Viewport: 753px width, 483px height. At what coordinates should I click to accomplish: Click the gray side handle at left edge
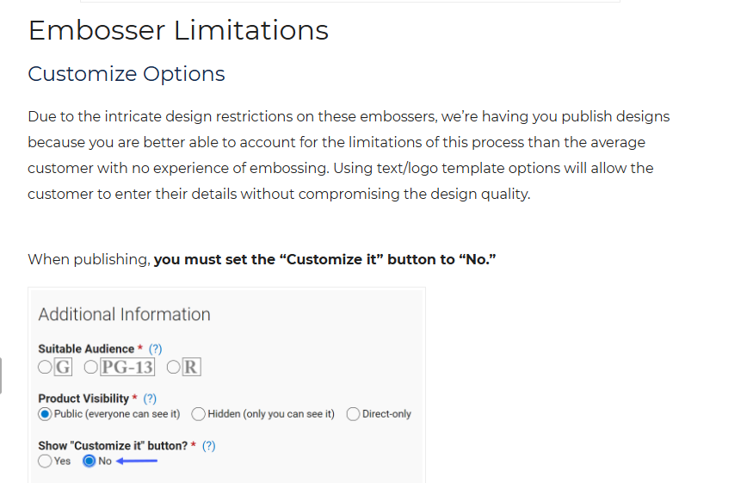point(1,376)
